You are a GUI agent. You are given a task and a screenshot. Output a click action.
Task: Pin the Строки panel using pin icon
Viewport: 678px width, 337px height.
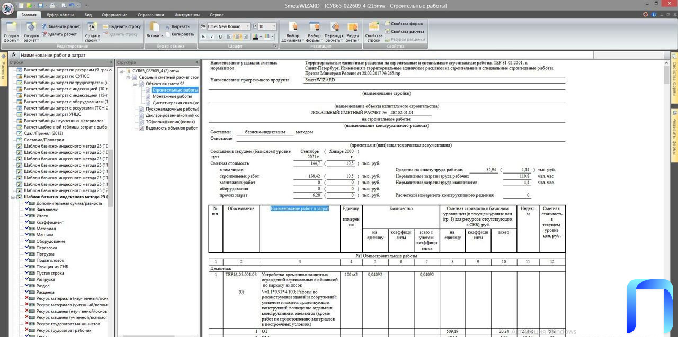(x=110, y=62)
